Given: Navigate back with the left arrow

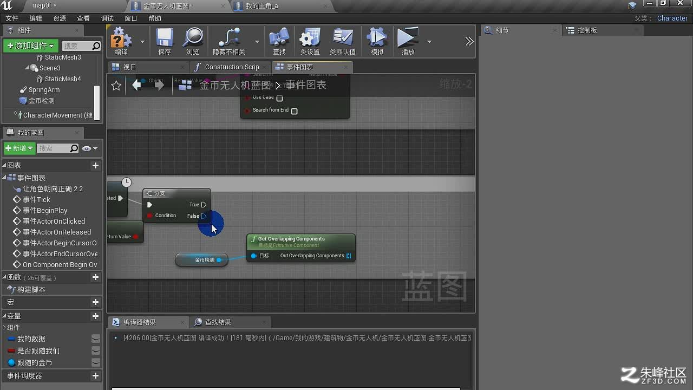Looking at the screenshot, I should 136,85.
